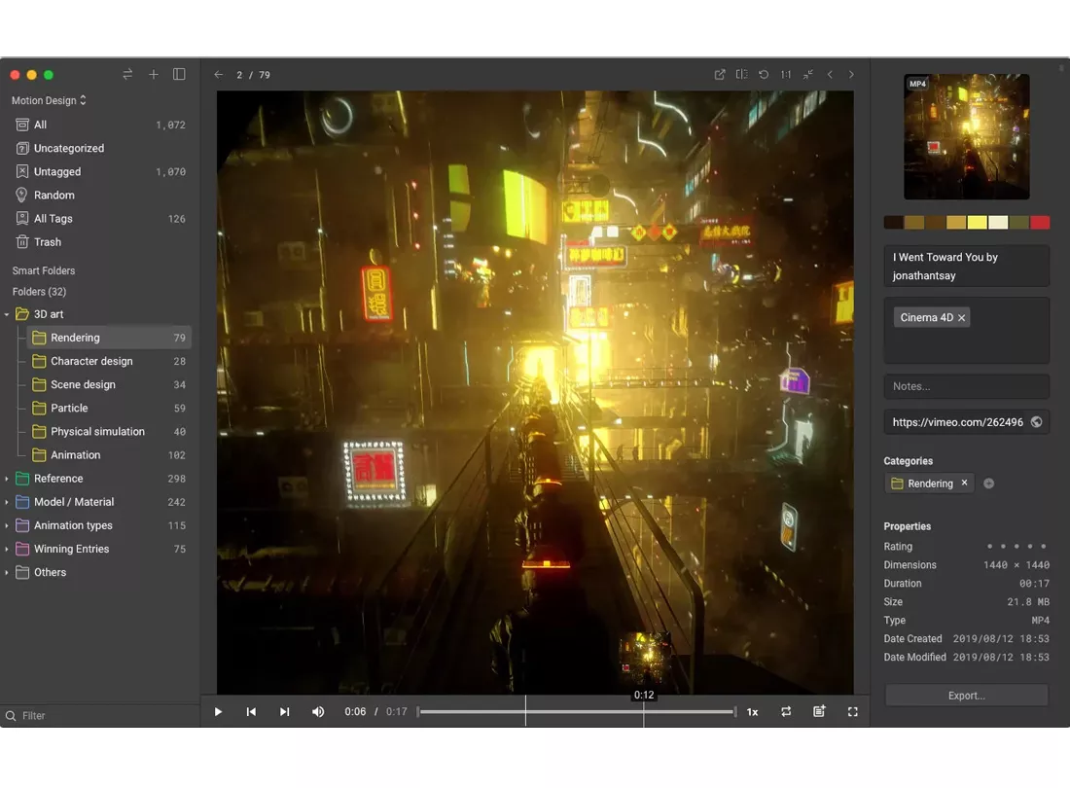
Task: Open the vimeo URL globe icon
Action: point(1036,422)
